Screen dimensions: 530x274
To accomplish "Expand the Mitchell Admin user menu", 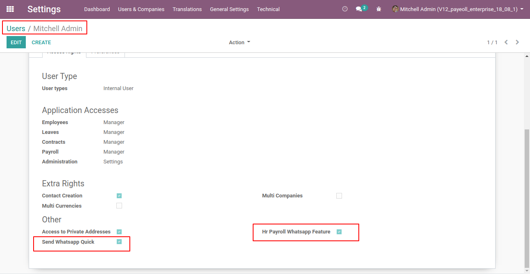I will click(458, 9).
